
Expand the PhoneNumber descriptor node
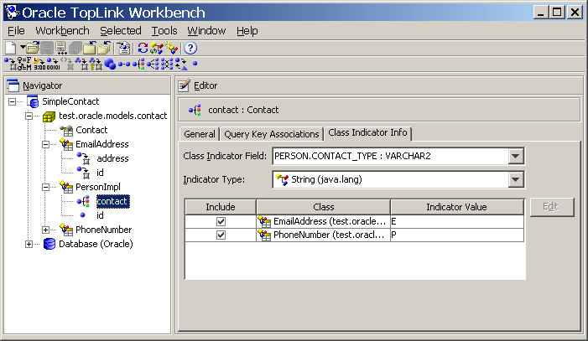click(46, 230)
